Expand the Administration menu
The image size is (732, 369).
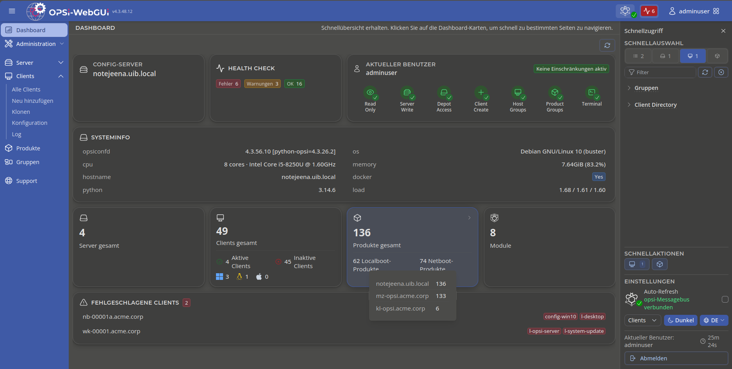pos(34,44)
